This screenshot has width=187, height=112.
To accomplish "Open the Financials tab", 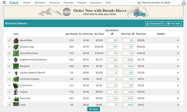I will click(x=68, y=3).
